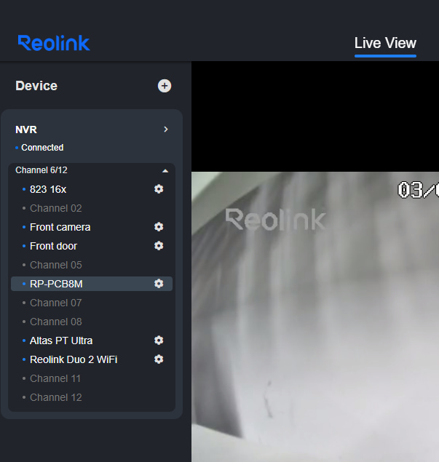
Task: Open settings gear for Front door
Action: pos(159,246)
